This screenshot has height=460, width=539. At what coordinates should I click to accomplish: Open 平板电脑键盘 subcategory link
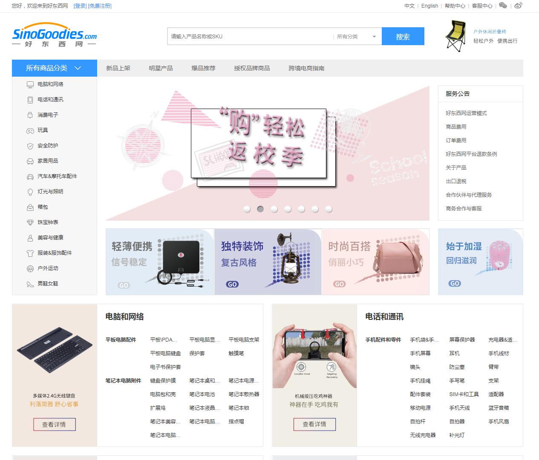[165, 354]
